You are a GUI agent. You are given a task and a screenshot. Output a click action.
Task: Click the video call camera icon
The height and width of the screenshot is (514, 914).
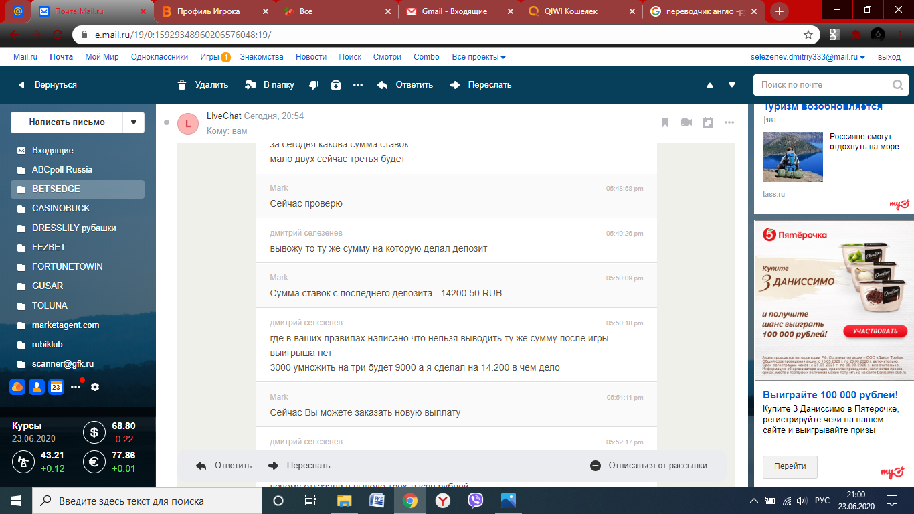tap(687, 122)
